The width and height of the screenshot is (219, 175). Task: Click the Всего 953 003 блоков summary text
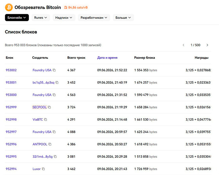pyautogui.click(x=53, y=45)
